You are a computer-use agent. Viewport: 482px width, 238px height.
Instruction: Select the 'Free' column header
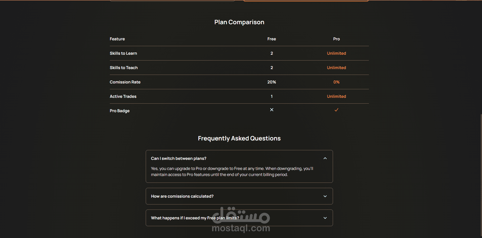[271, 39]
